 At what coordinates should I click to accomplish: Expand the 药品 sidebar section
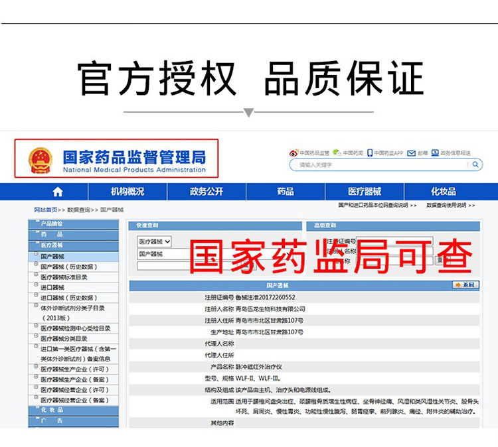point(73,235)
